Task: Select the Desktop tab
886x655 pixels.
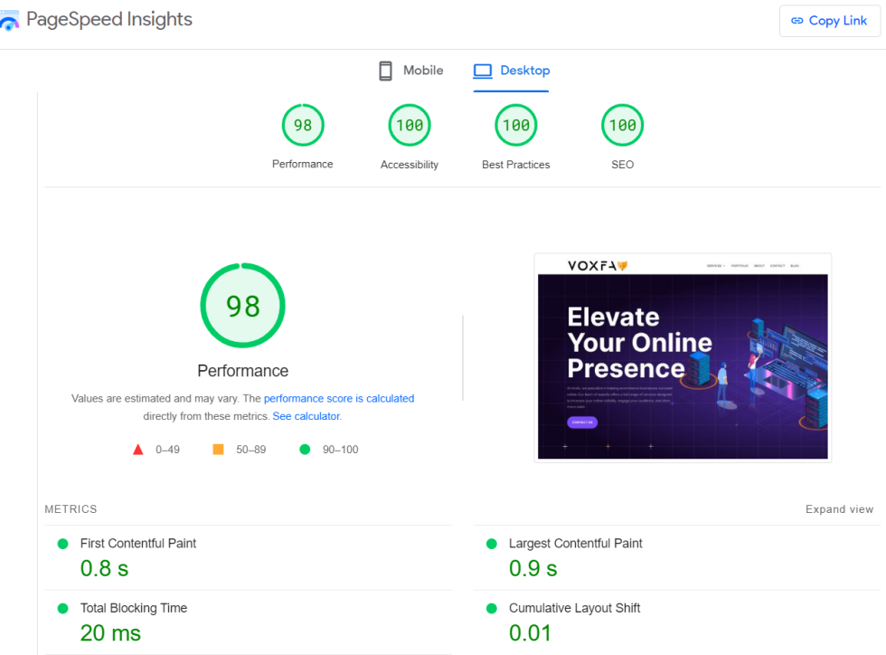Action: pyautogui.click(x=511, y=70)
